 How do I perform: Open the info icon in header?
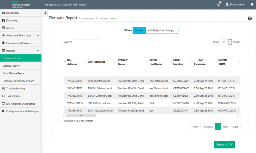pos(252,4)
